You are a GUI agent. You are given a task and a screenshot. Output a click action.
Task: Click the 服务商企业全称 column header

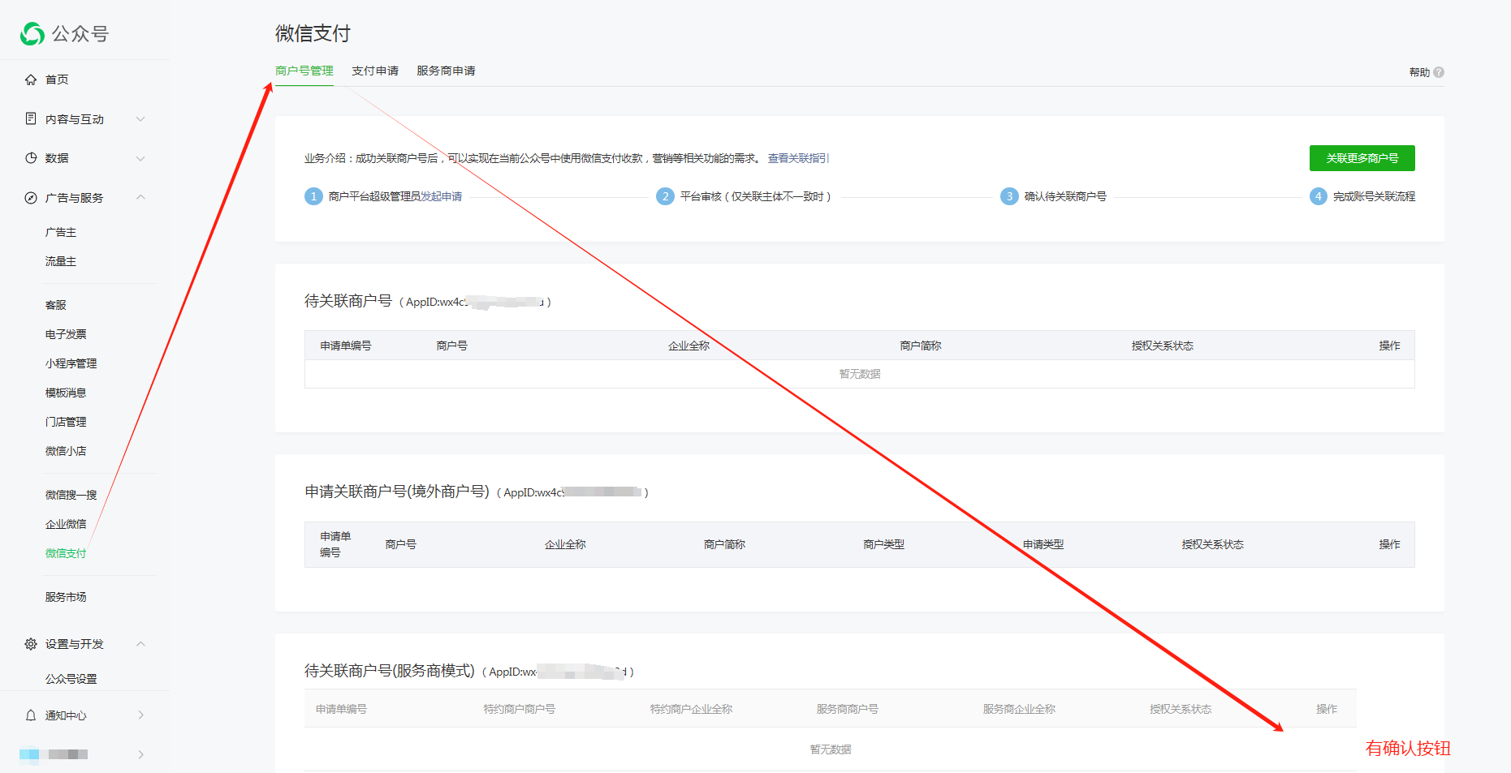pyautogui.click(x=1019, y=709)
